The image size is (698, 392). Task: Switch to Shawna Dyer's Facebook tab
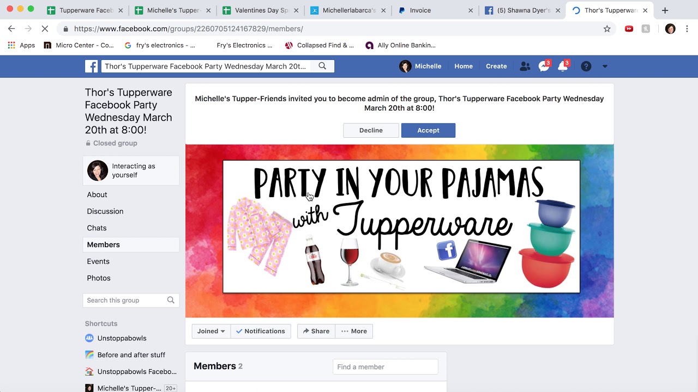tap(522, 10)
